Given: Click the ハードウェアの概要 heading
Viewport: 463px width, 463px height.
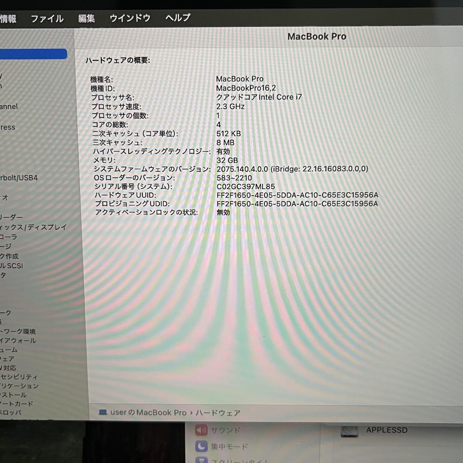Looking at the screenshot, I should [x=118, y=60].
